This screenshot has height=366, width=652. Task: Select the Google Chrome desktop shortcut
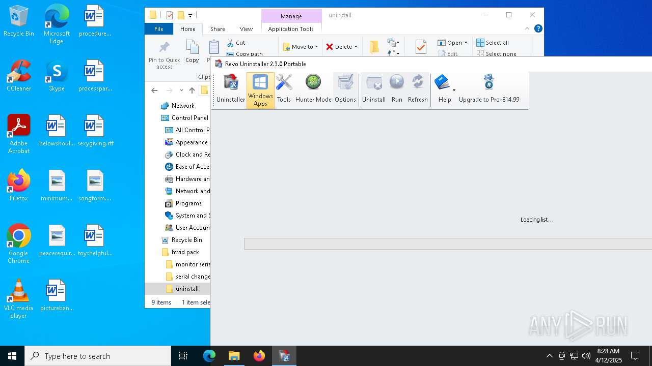[x=19, y=244]
